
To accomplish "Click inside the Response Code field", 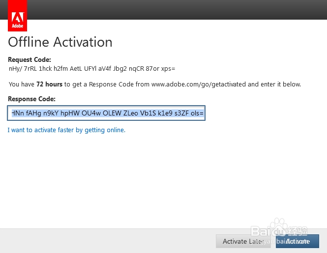I will pyautogui.click(x=106, y=113).
